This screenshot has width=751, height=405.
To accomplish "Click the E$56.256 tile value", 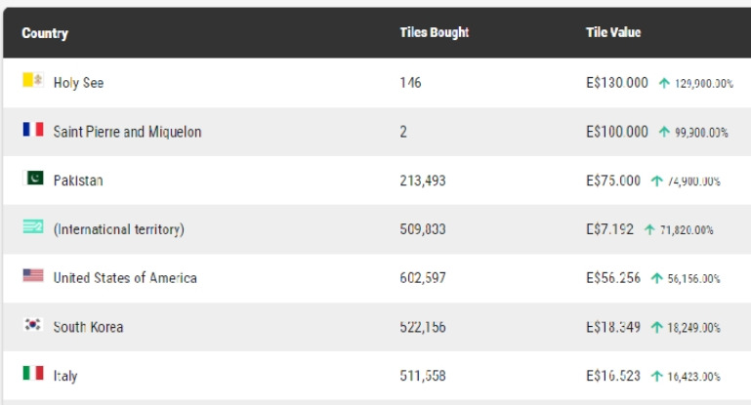I will click(613, 278).
